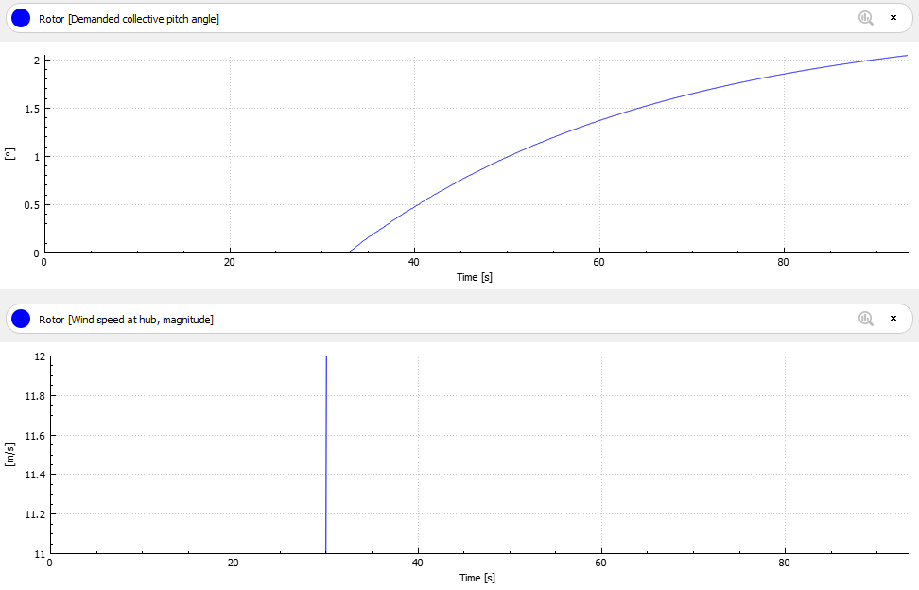Click the 80 tick on the wind plot time axis
Viewport: 919px width, 590px height.
click(785, 563)
